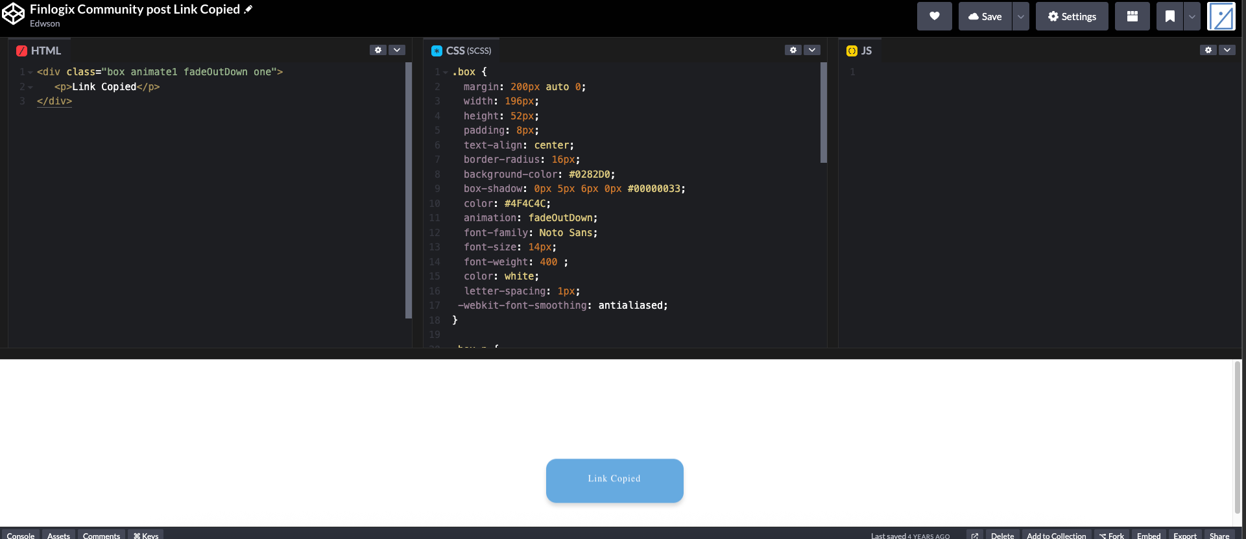Open the Assets panel
The width and height of the screenshot is (1246, 539).
coord(58,535)
